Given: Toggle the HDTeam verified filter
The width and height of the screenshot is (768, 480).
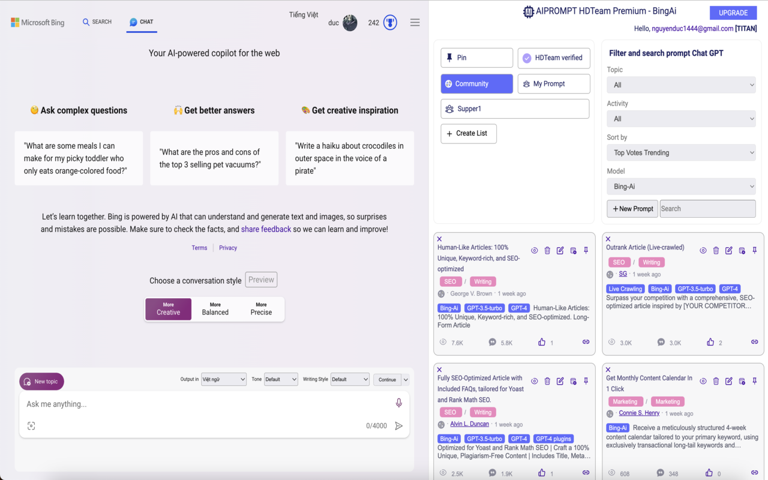Looking at the screenshot, I should pos(554,58).
